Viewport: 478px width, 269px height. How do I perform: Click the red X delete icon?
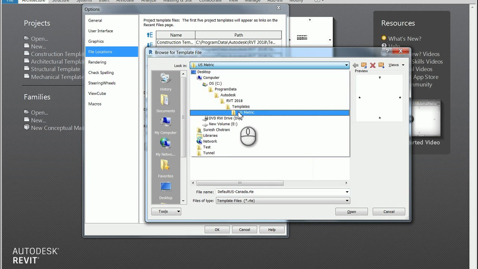[x=372, y=65]
